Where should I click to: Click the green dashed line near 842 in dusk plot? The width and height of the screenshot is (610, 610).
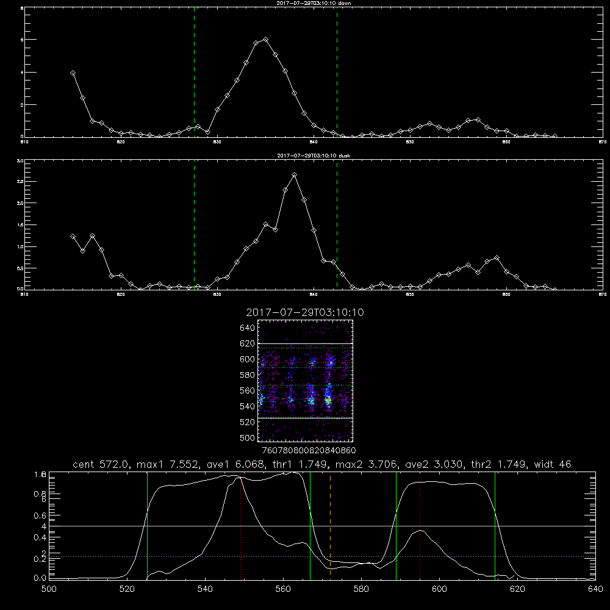tap(337, 225)
